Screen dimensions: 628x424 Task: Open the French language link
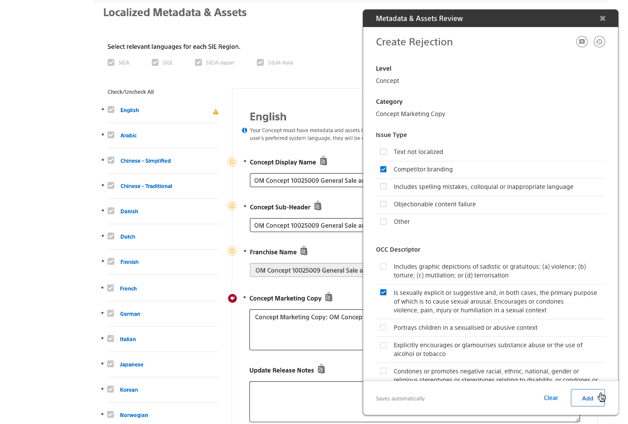pyautogui.click(x=128, y=289)
